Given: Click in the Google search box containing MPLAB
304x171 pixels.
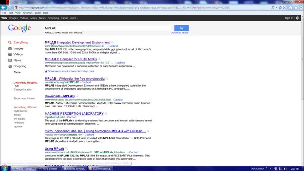Looking at the screenshot, I should click(x=108, y=28).
